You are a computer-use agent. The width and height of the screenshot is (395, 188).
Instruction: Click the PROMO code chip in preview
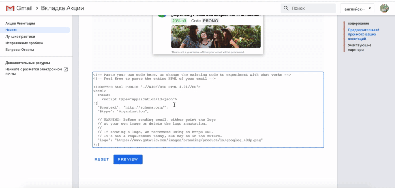211,21
